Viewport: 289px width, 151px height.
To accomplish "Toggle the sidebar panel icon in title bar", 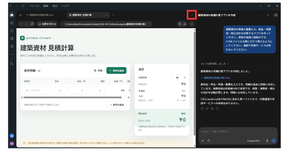I will pos(23,6).
